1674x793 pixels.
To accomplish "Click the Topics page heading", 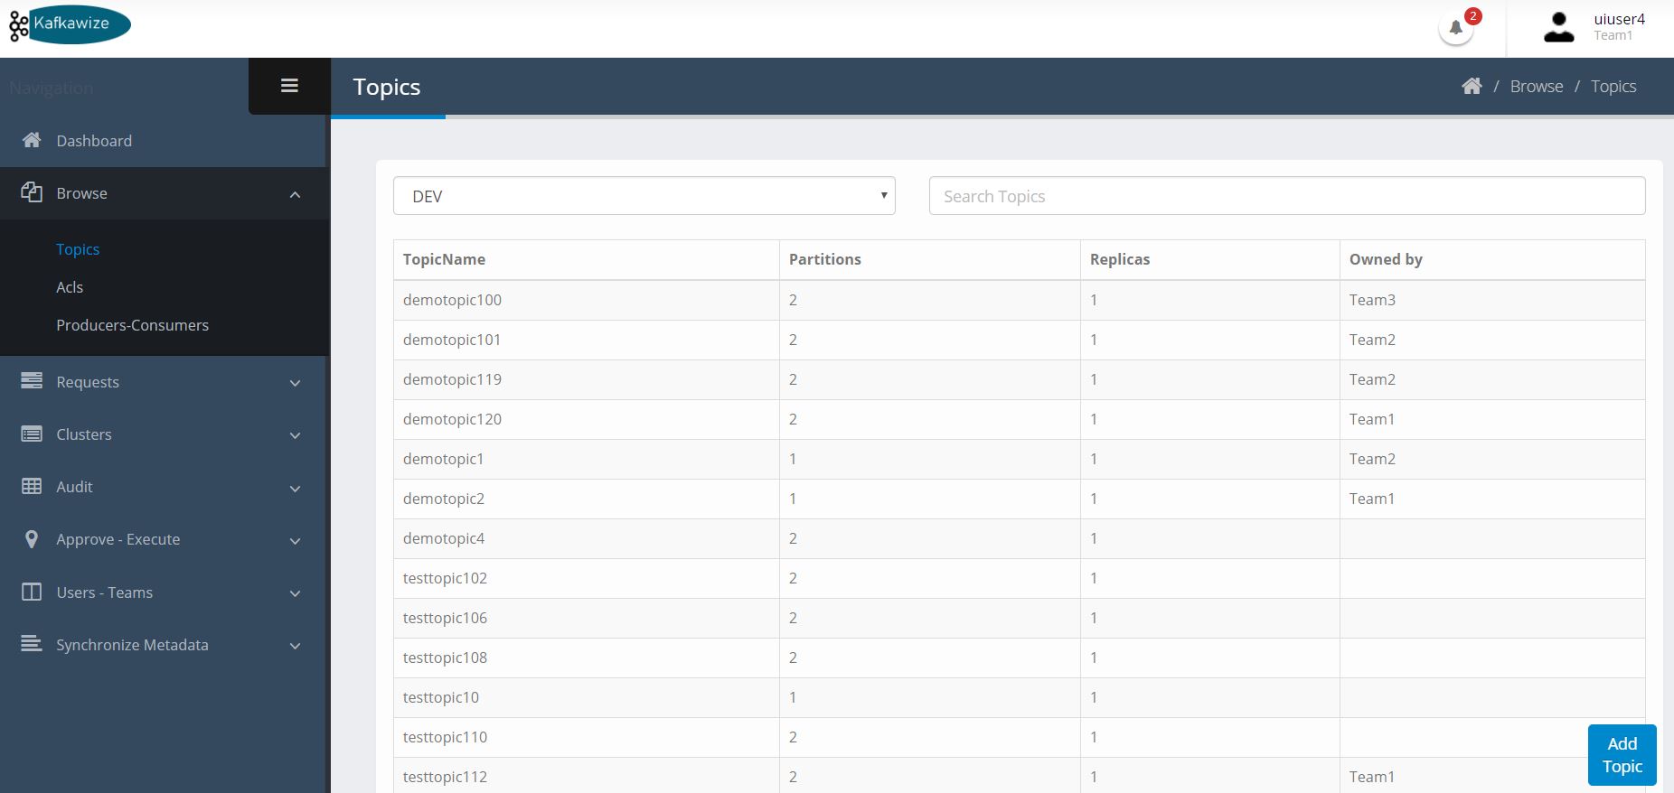I will point(387,87).
